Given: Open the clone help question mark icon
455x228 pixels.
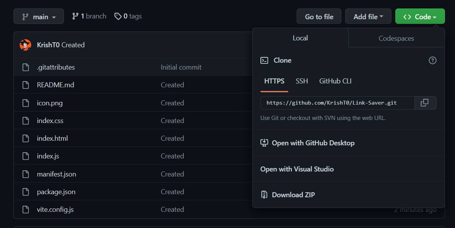Looking at the screenshot, I should pyautogui.click(x=432, y=60).
